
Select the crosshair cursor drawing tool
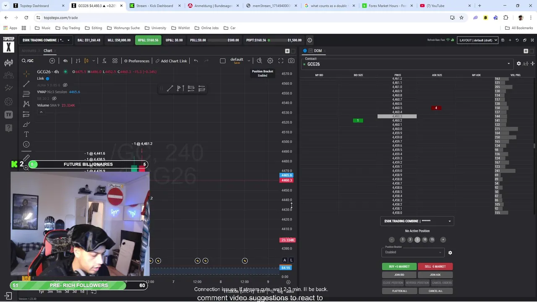pos(26,74)
